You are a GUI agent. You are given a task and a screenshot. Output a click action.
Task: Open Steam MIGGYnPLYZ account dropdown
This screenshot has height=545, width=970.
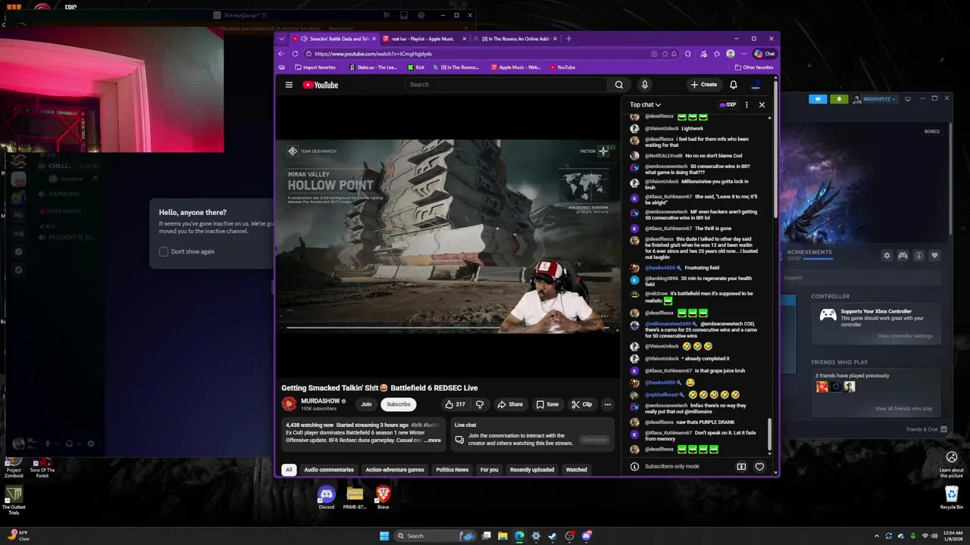pyautogui.click(x=875, y=99)
